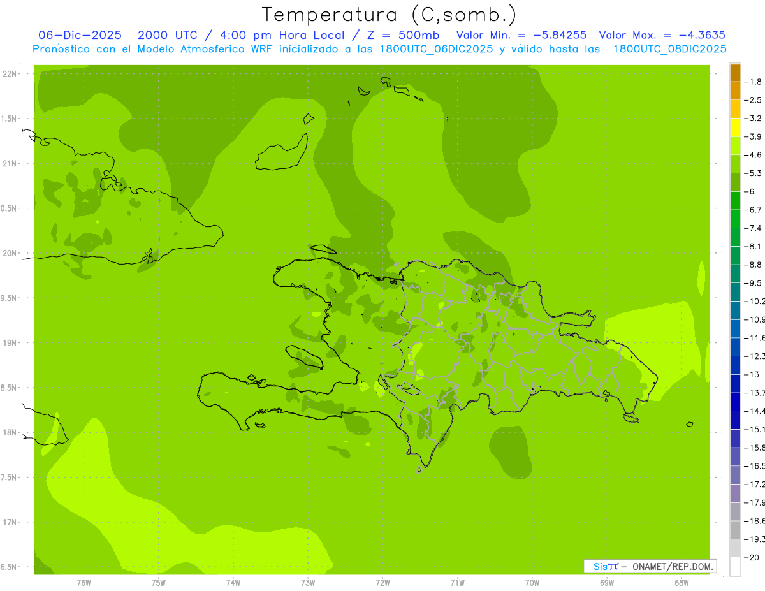Screen dimensions: 765x591
Task: Click the '-7.4' colorbar label
Action: 753,228
